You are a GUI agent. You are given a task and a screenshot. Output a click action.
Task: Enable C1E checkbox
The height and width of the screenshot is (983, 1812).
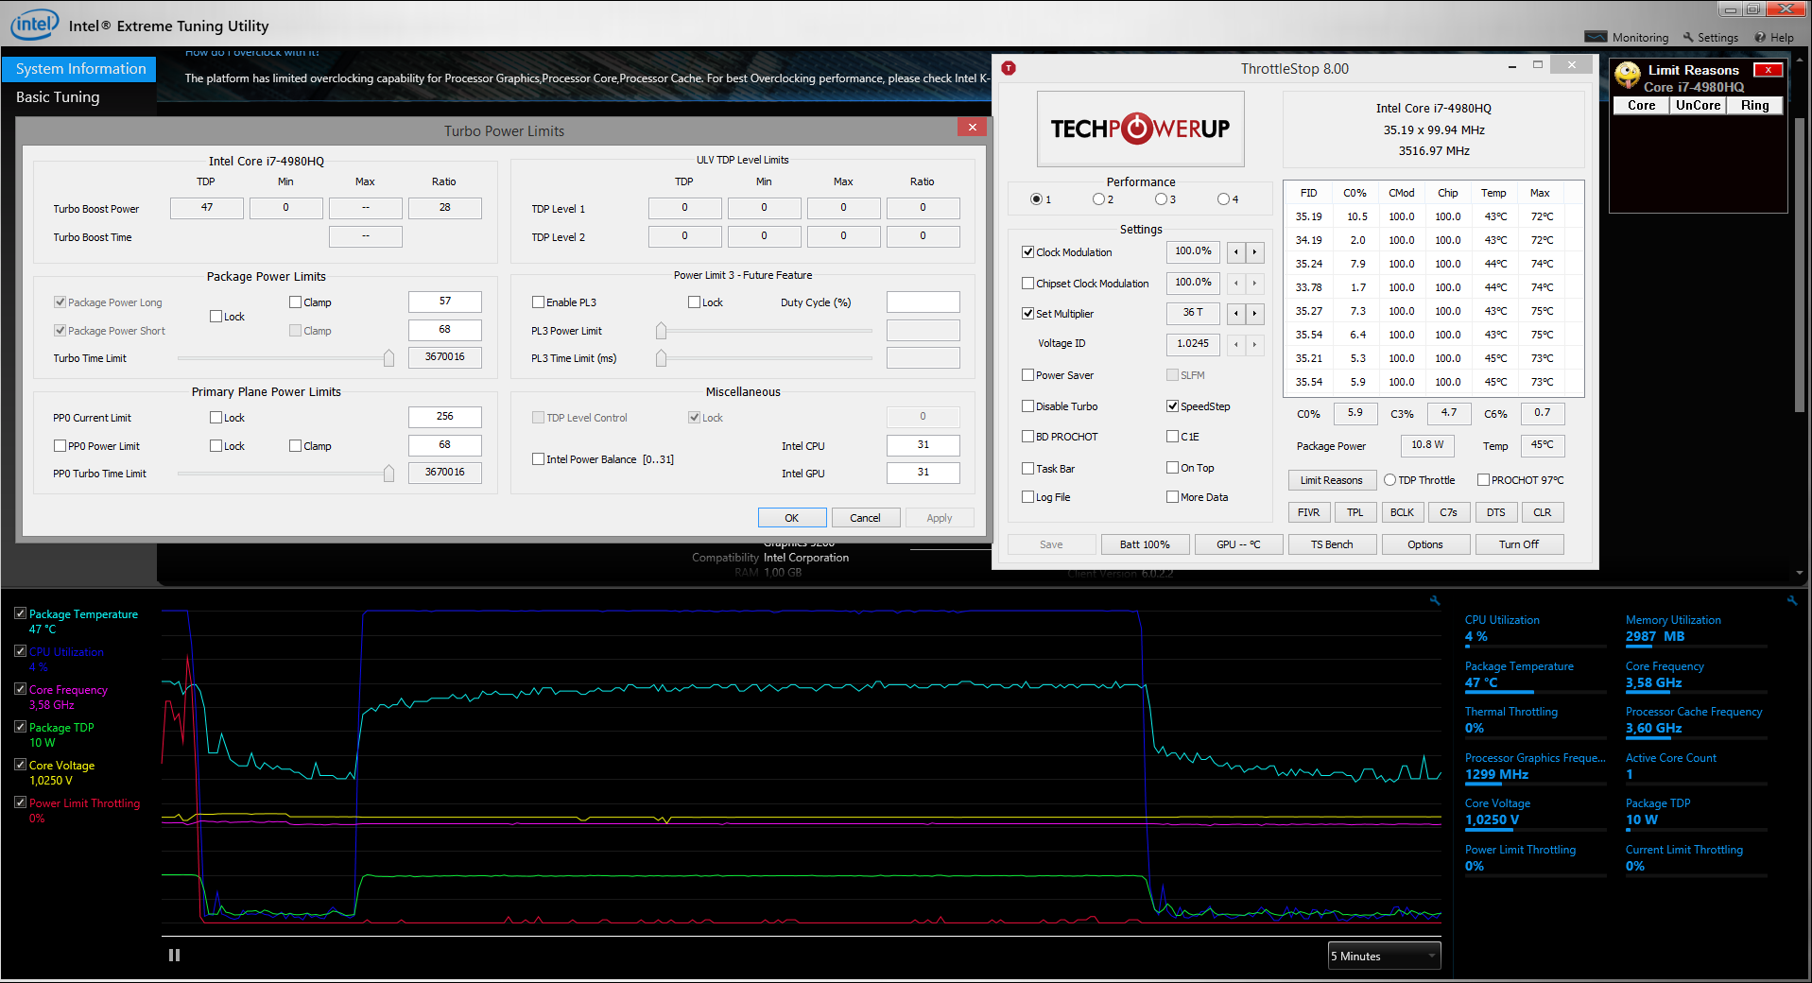pos(1172,437)
